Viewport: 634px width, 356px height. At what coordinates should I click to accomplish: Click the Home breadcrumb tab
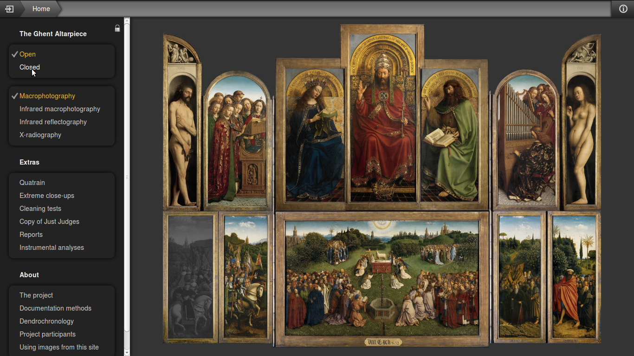pos(41,9)
